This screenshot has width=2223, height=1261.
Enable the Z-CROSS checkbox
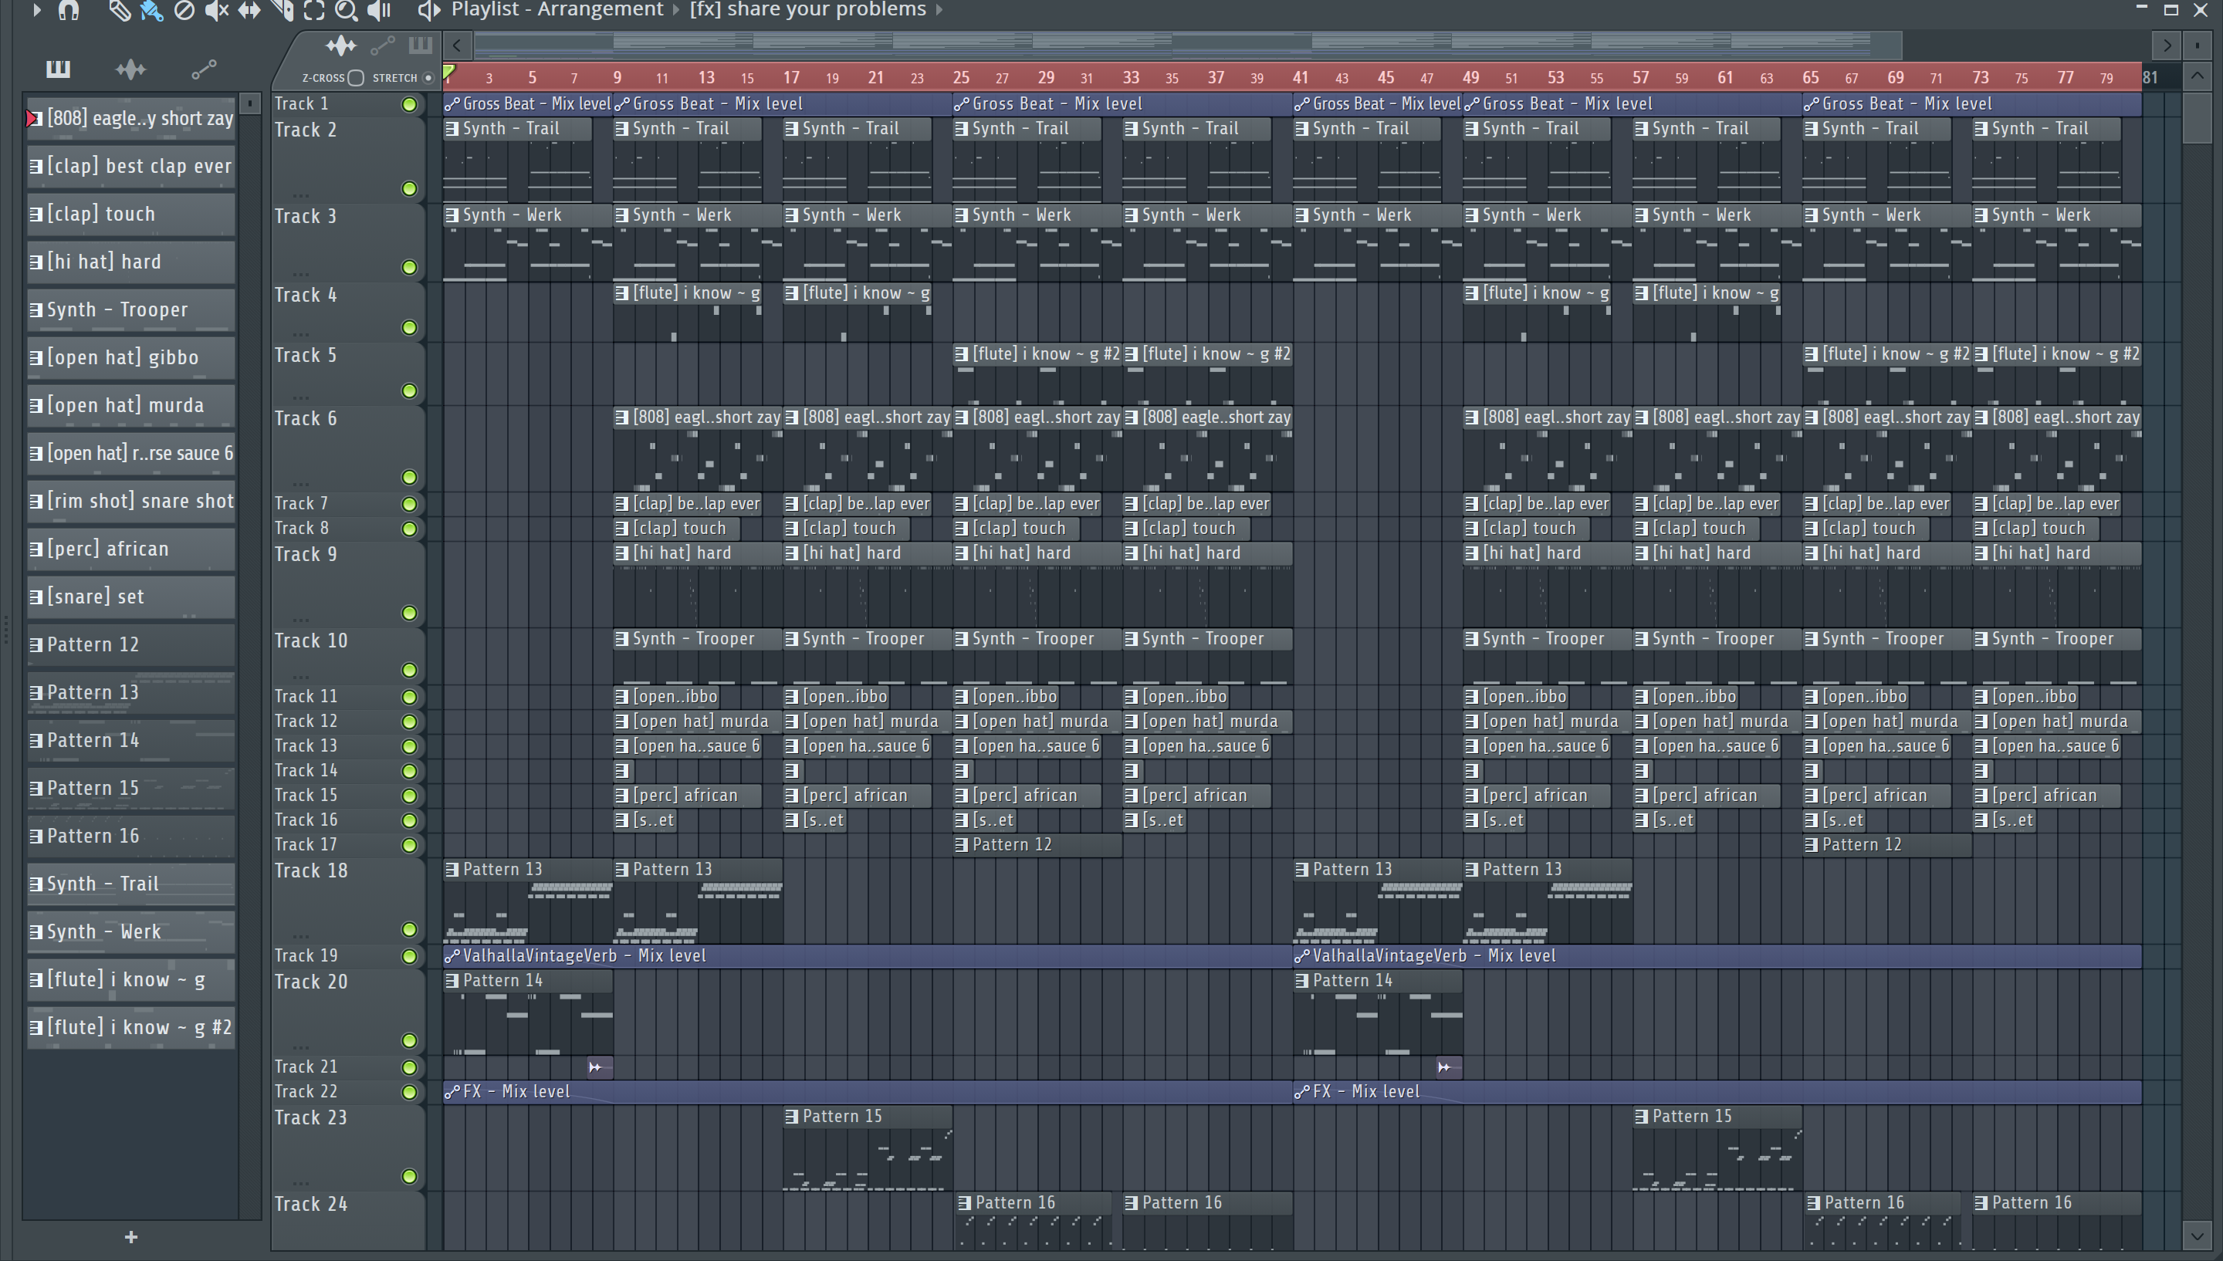click(x=356, y=78)
